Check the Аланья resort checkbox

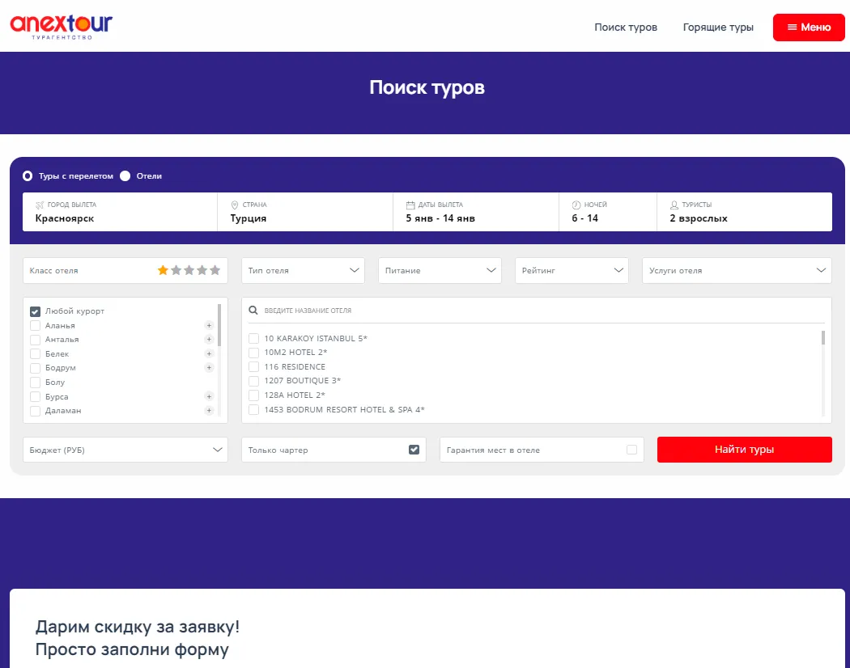[x=36, y=326]
